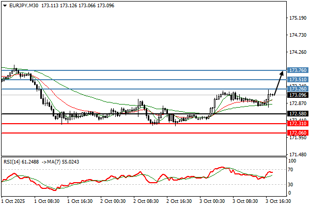
Task: Click the triangle arrow before EURJPY title
Action: [4, 5]
